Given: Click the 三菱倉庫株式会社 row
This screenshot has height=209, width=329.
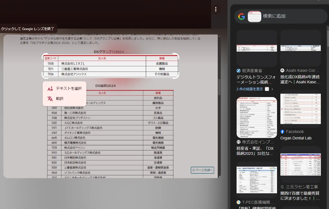Looking at the screenshot, I should 110,167.
